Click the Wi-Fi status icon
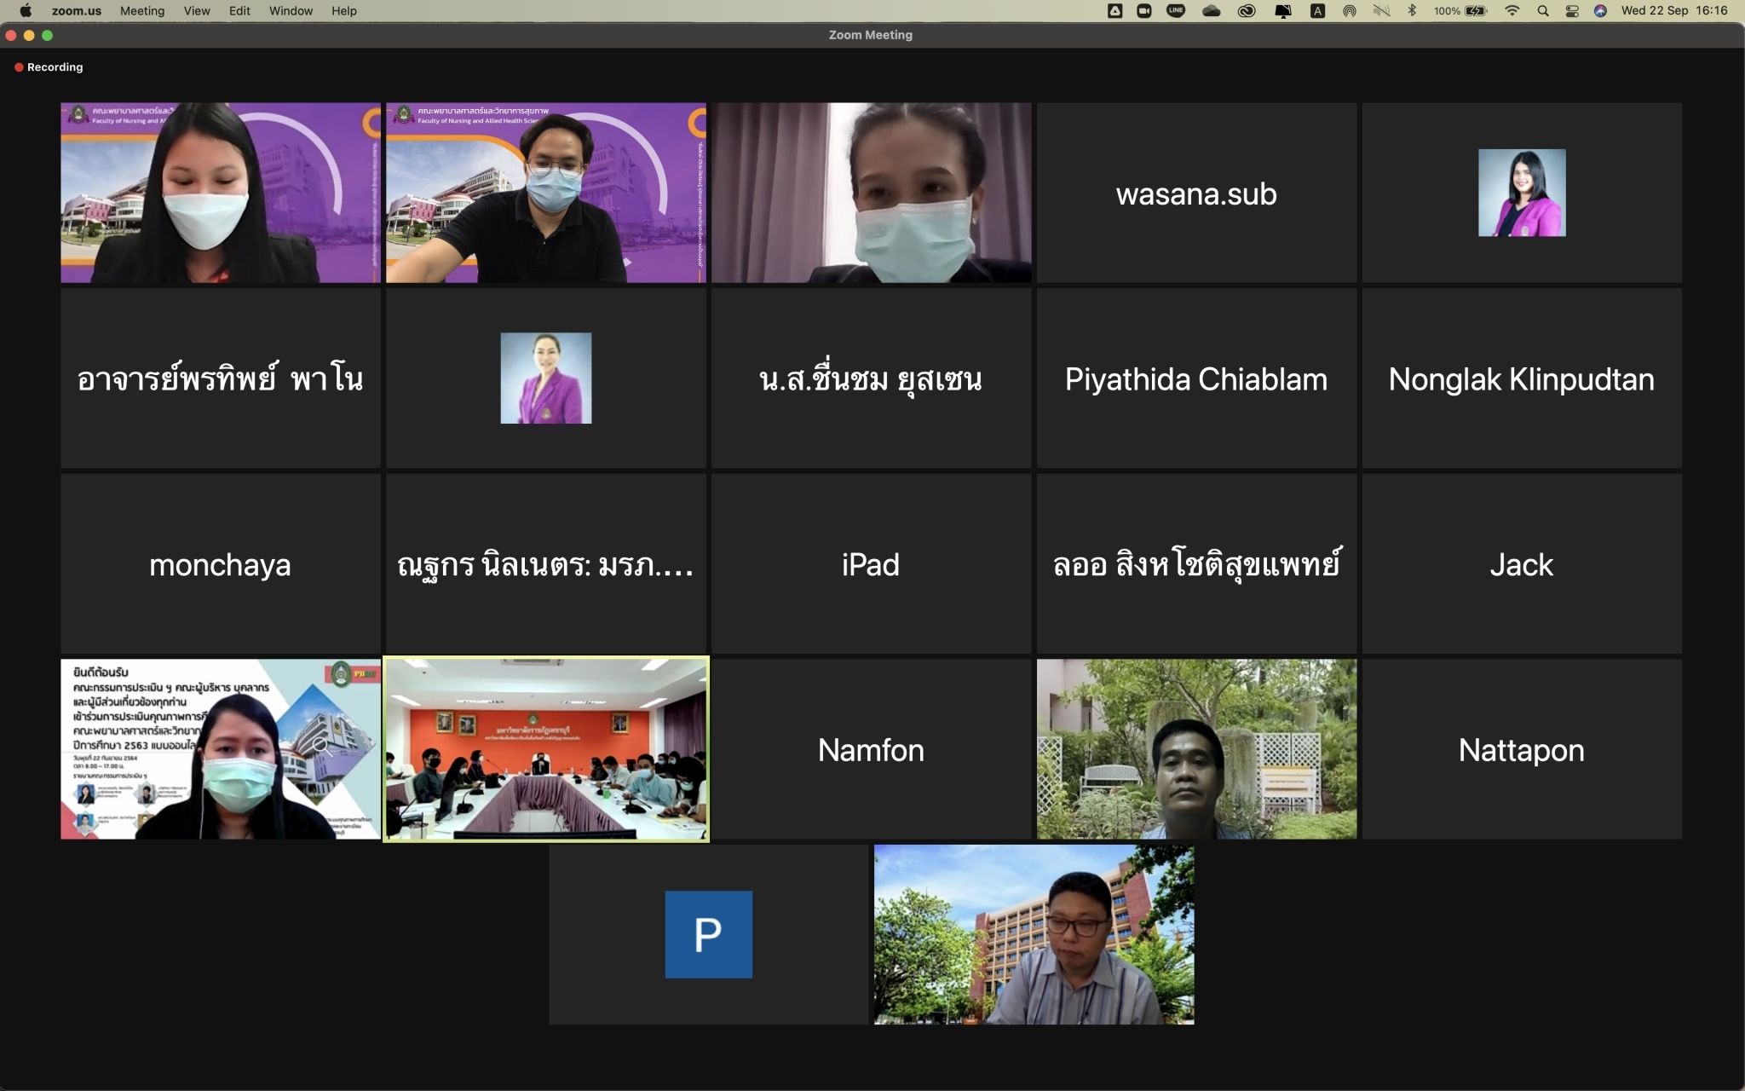 [1512, 11]
